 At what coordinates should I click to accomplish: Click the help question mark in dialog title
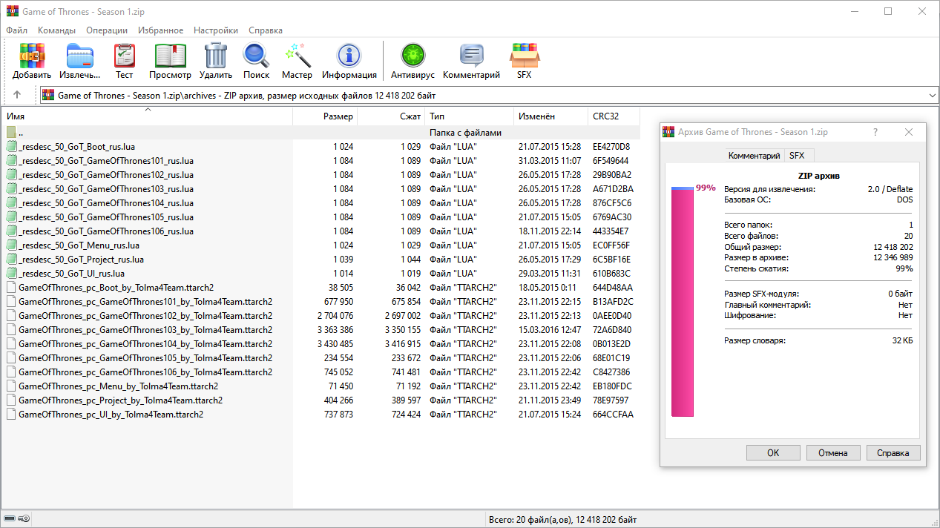(x=875, y=132)
